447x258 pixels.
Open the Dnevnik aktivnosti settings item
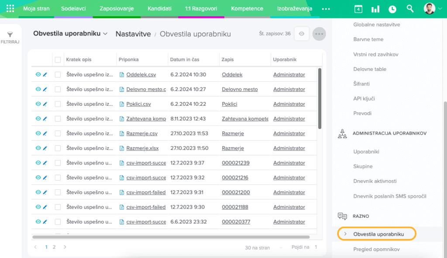coord(375,181)
